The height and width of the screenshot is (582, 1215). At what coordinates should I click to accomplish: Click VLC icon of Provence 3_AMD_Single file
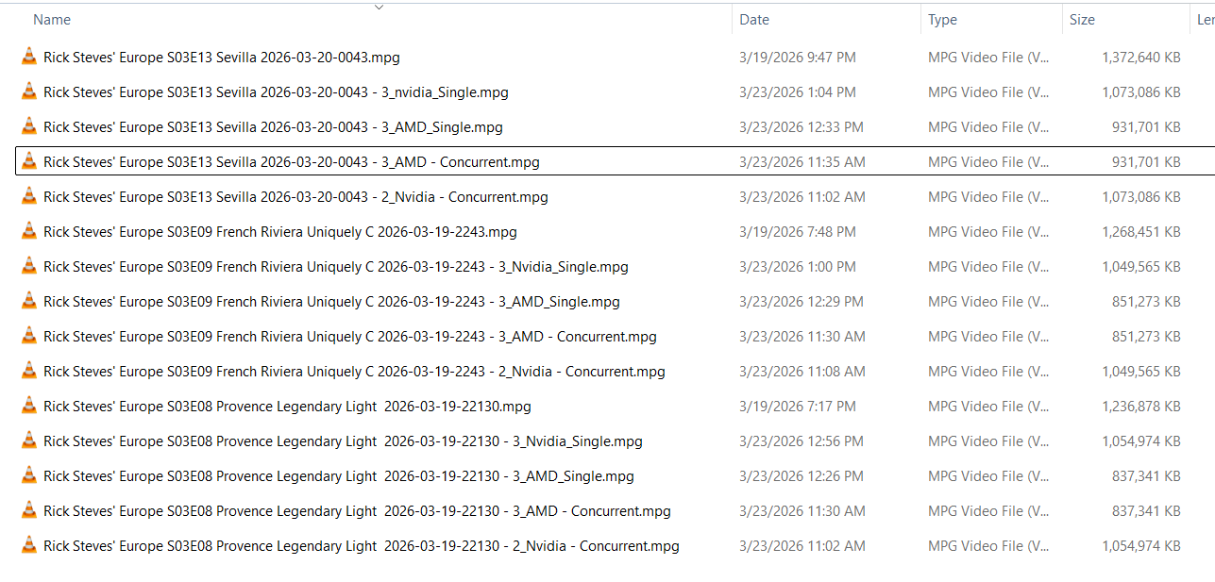tap(29, 476)
